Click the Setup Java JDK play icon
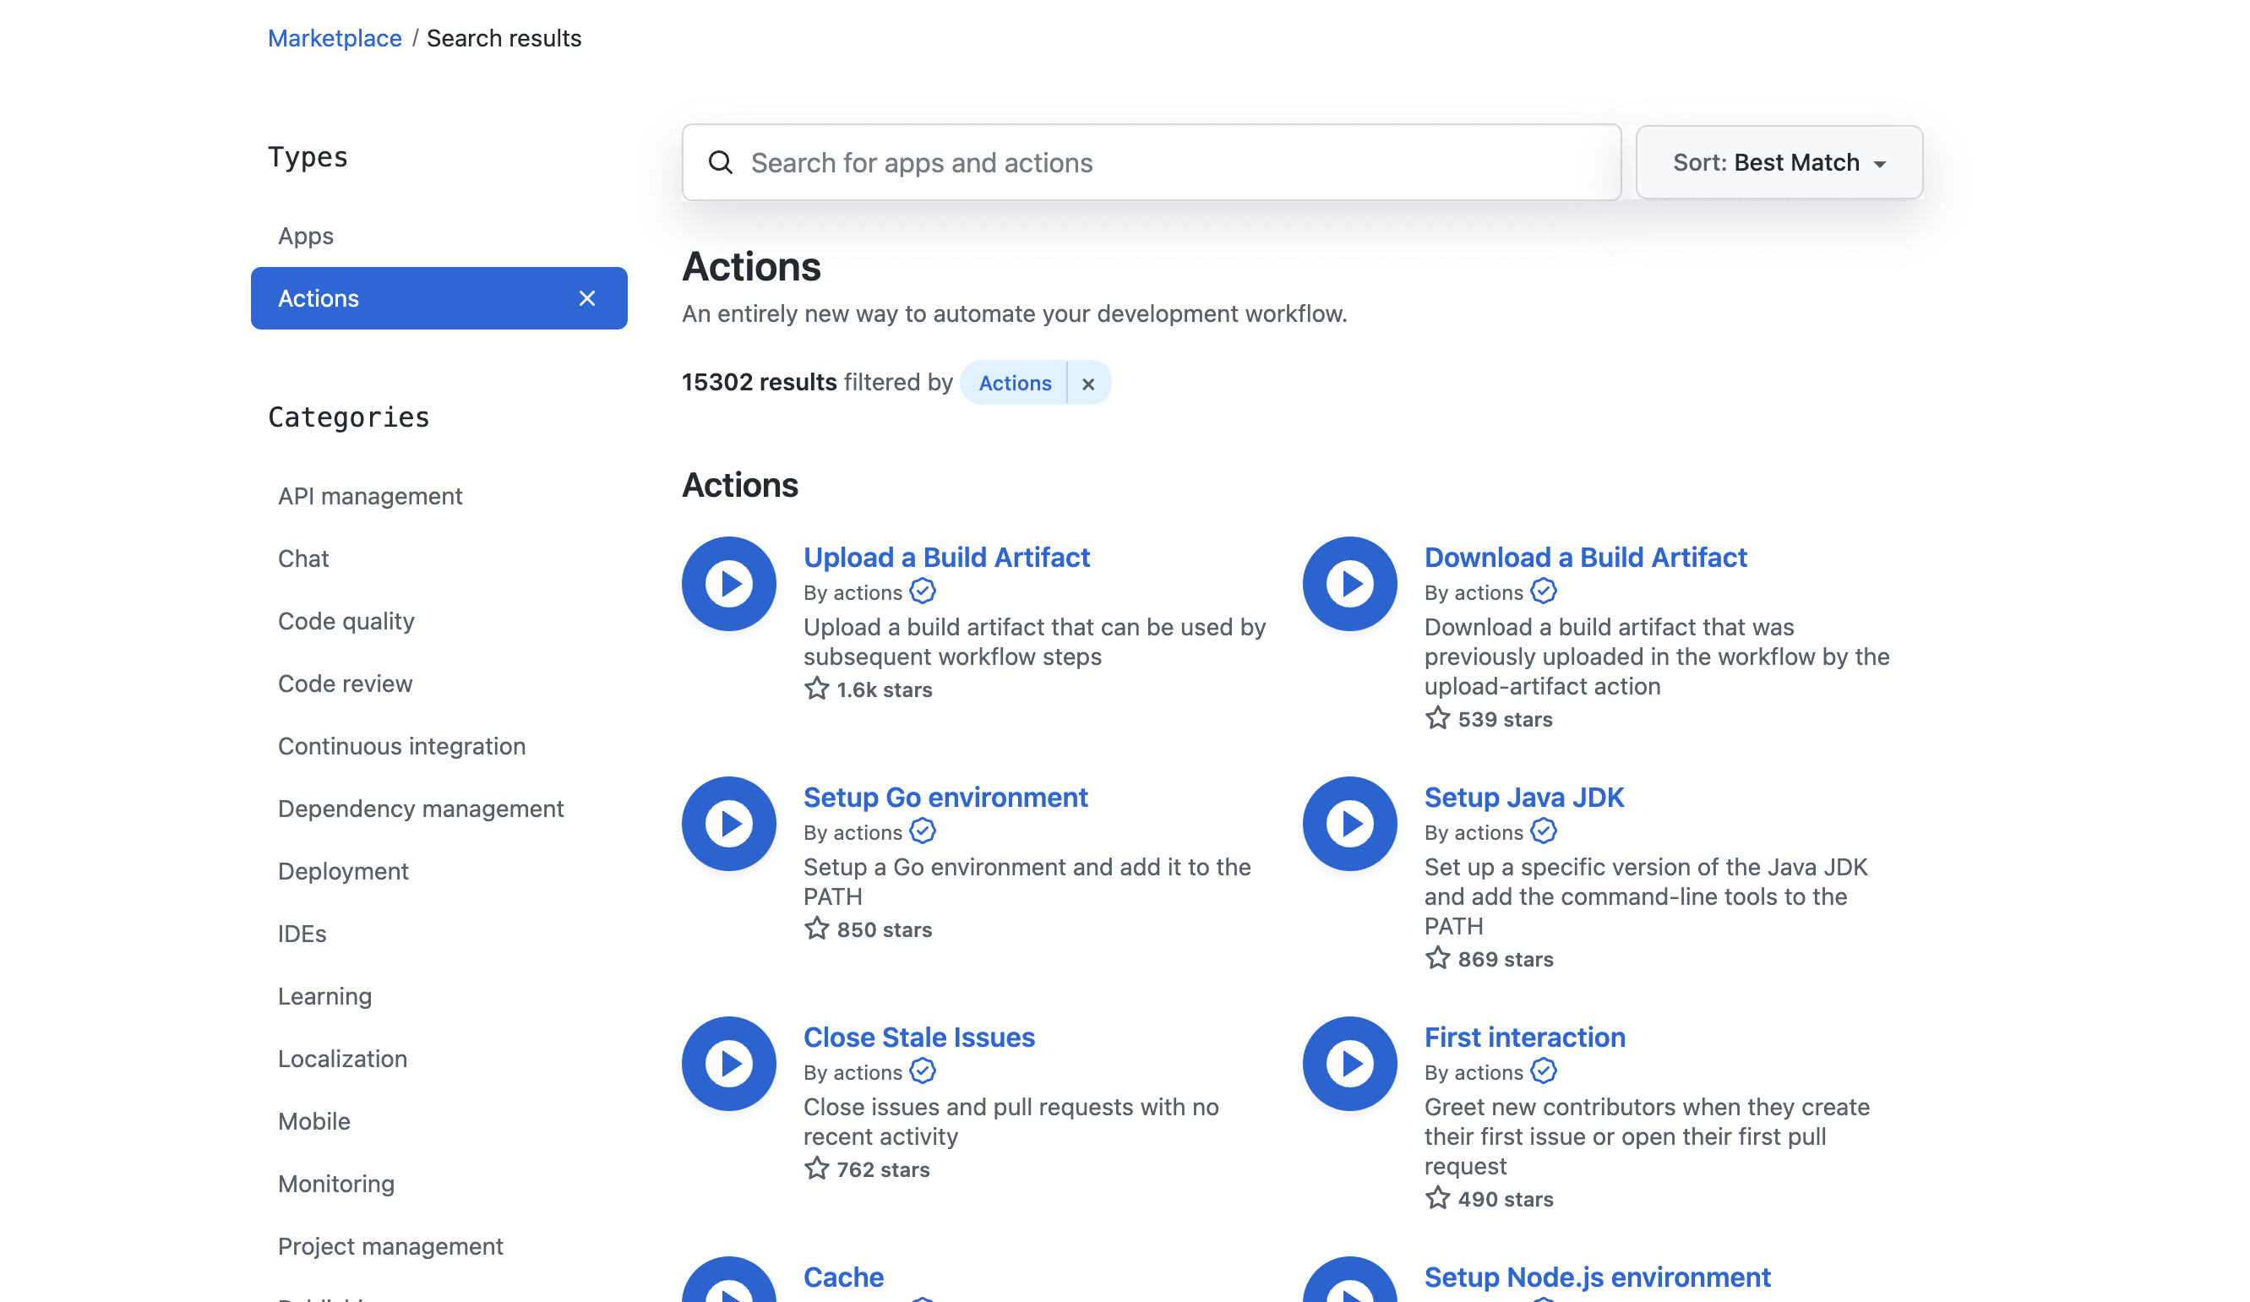The image size is (2250, 1302). click(x=1349, y=823)
